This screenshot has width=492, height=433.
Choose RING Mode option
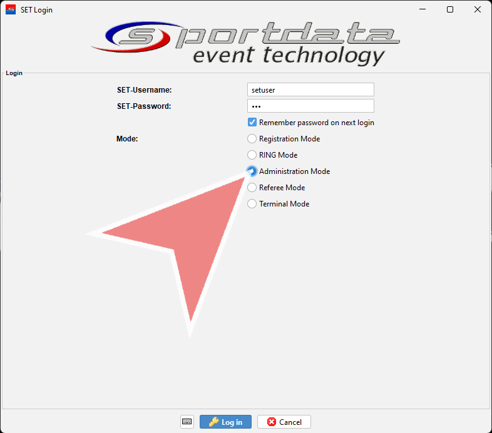(x=252, y=155)
